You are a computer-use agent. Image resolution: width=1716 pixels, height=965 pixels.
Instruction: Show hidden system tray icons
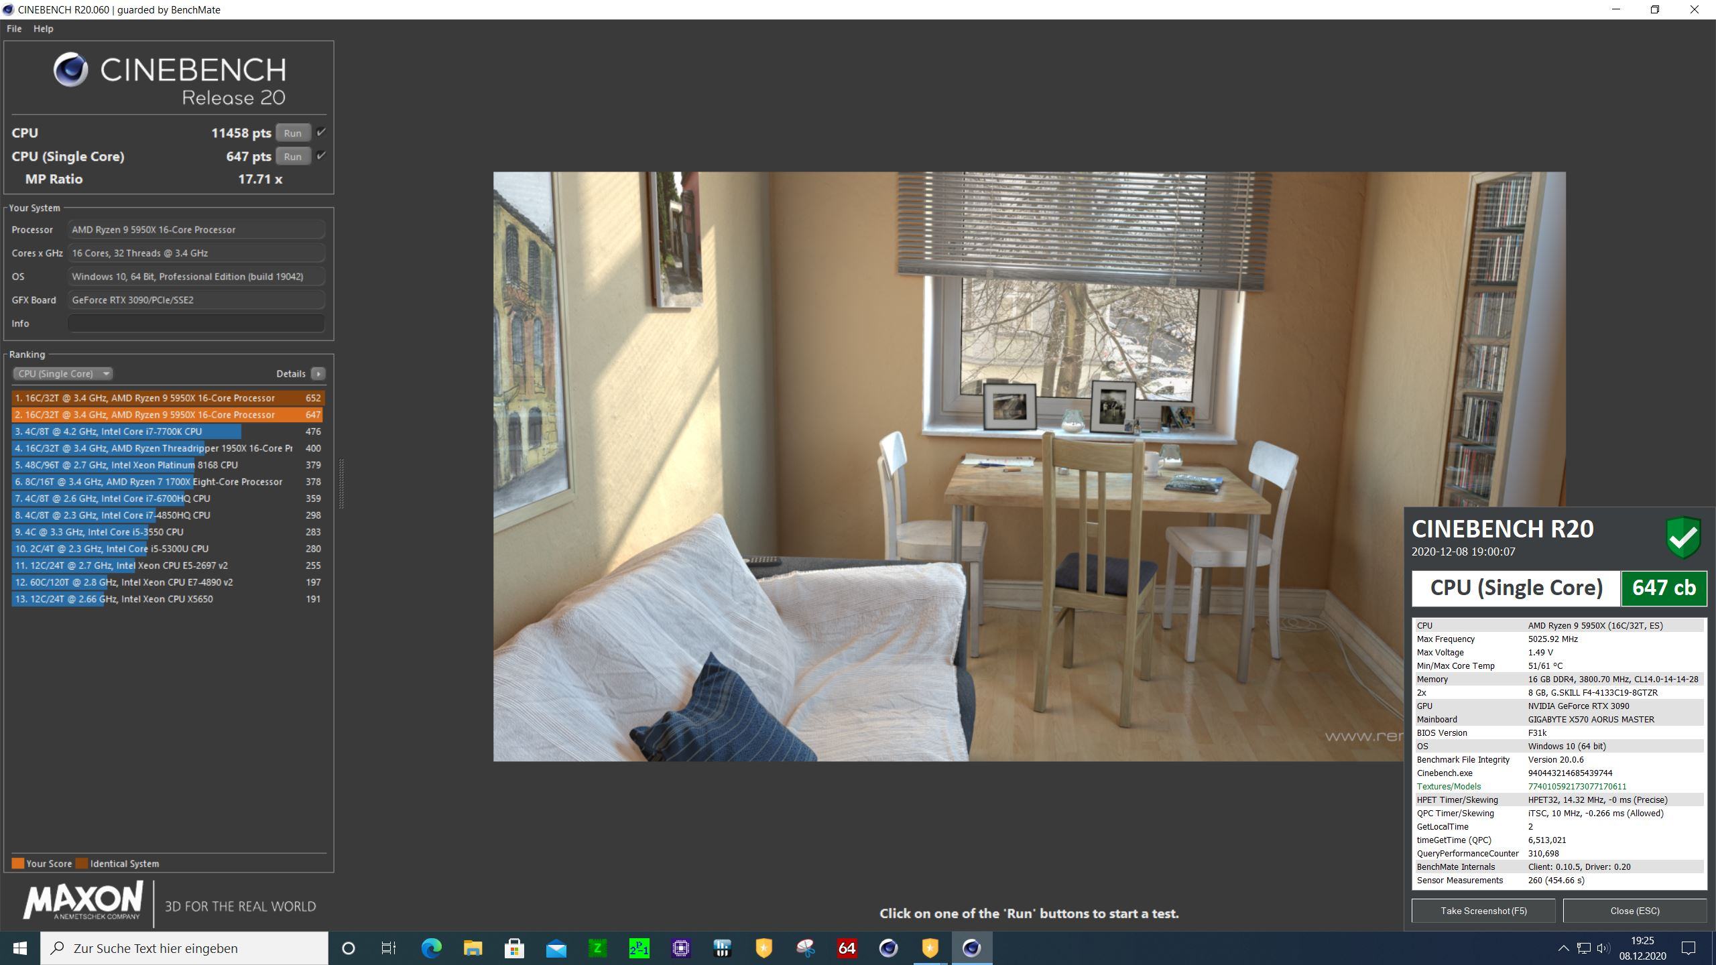tap(1563, 948)
